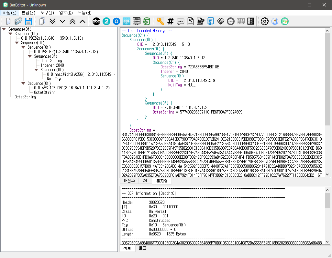Image resolution: width=332 pixels, height=258 pixels.
Task: Open the 파일(F) menu
Action: point(9,13)
